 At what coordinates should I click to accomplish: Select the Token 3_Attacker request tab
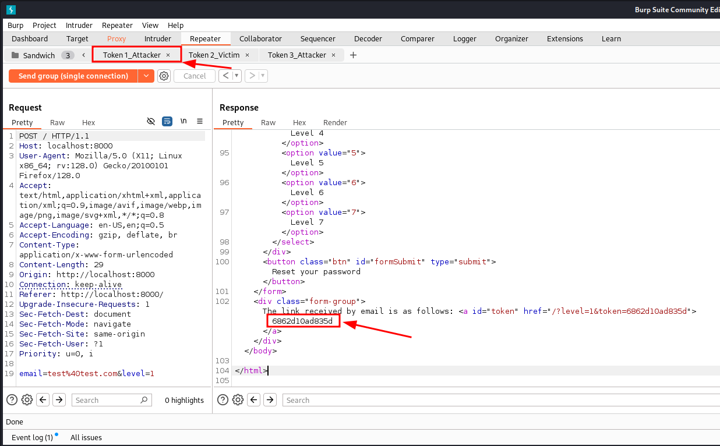click(x=297, y=55)
